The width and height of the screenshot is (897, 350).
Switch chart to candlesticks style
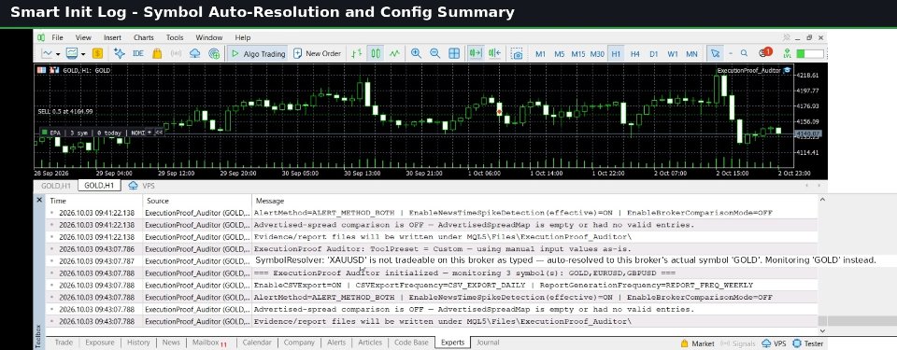click(x=376, y=53)
